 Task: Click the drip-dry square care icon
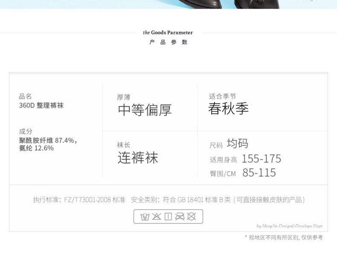(168, 216)
